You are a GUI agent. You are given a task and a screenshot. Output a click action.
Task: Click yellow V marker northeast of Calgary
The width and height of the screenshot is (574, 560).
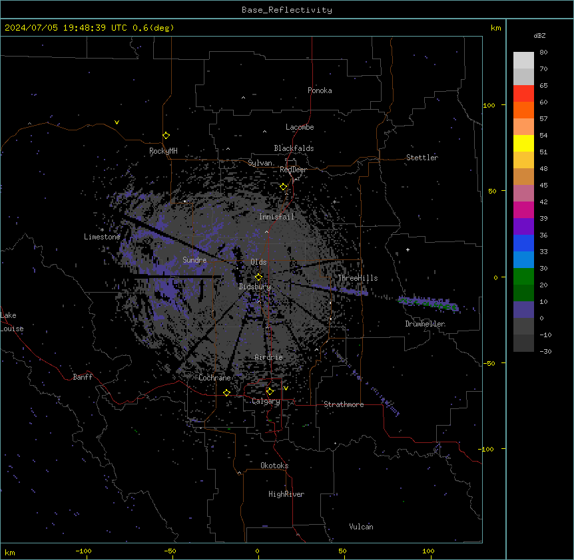pyautogui.click(x=286, y=388)
